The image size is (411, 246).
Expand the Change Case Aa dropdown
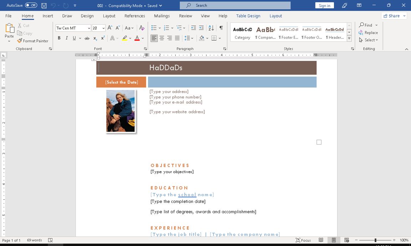coord(129,28)
